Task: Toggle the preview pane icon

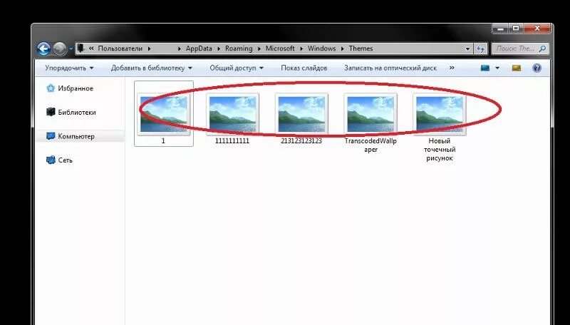Action: click(x=516, y=68)
